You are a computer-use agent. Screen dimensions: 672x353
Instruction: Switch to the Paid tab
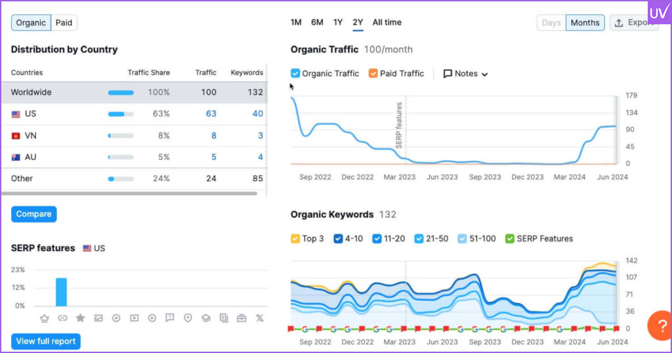[x=64, y=23]
